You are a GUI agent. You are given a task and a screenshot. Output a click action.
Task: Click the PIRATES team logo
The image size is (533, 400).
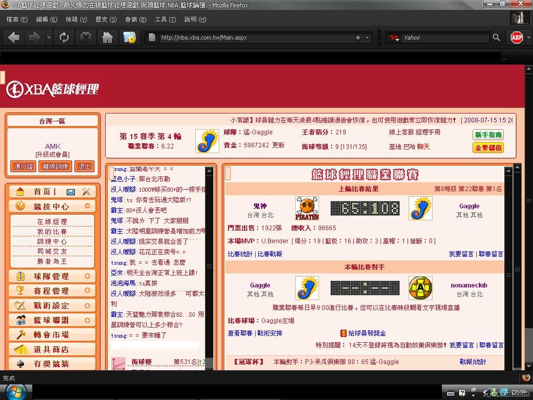[x=307, y=208]
